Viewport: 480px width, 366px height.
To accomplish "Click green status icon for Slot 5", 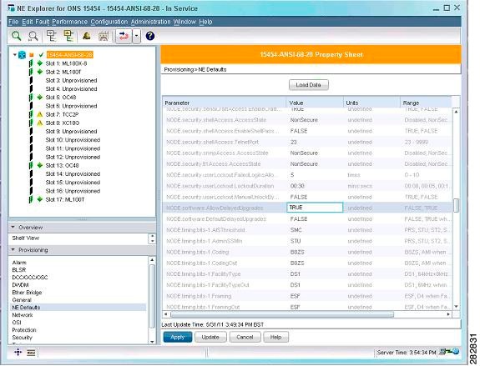I will [x=40, y=98].
